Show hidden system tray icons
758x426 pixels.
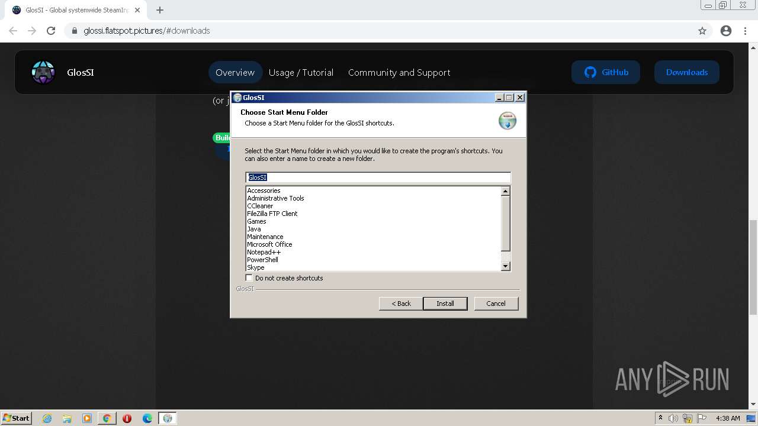point(660,418)
